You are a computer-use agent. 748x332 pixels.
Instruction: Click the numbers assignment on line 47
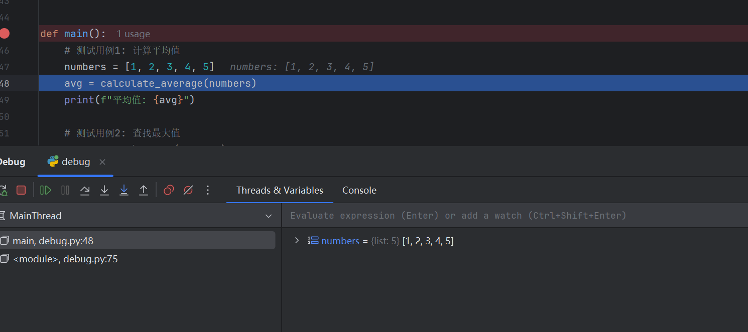pos(140,67)
